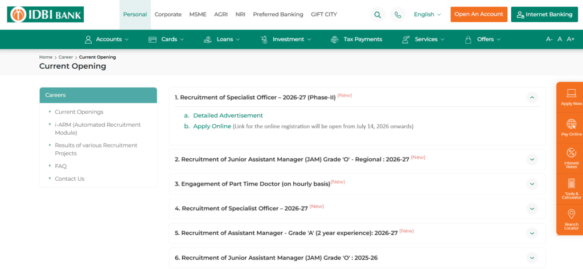Click the Loans hand icon
This screenshot has width=583, height=269.
[x=207, y=39]
